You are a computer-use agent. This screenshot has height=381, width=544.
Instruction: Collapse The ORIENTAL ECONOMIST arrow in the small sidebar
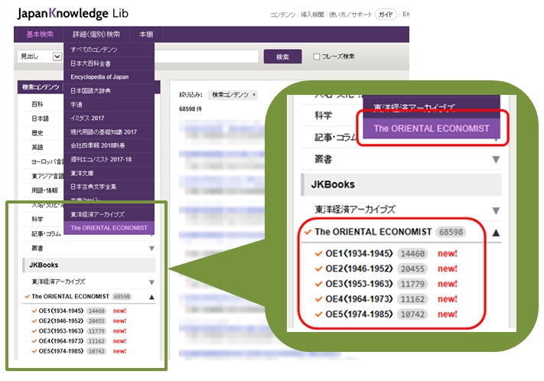(151, 297)
